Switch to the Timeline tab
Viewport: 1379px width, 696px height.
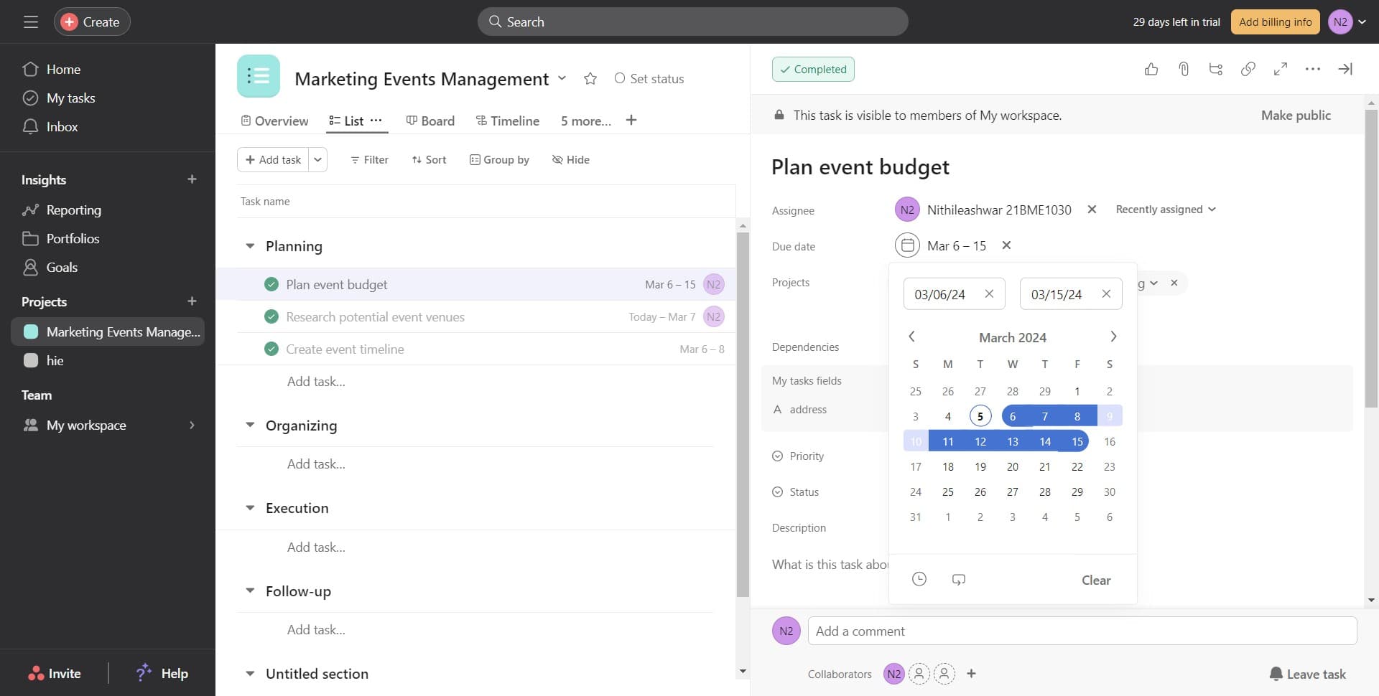click(x=508, y=121)
